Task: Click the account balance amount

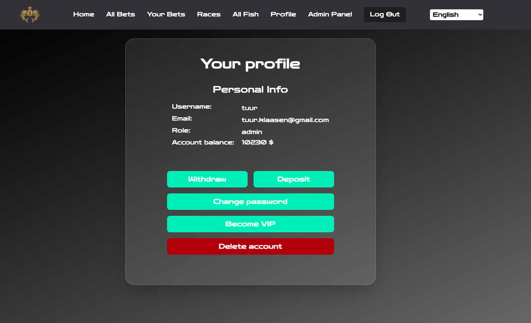Action: tap(257, 142)
